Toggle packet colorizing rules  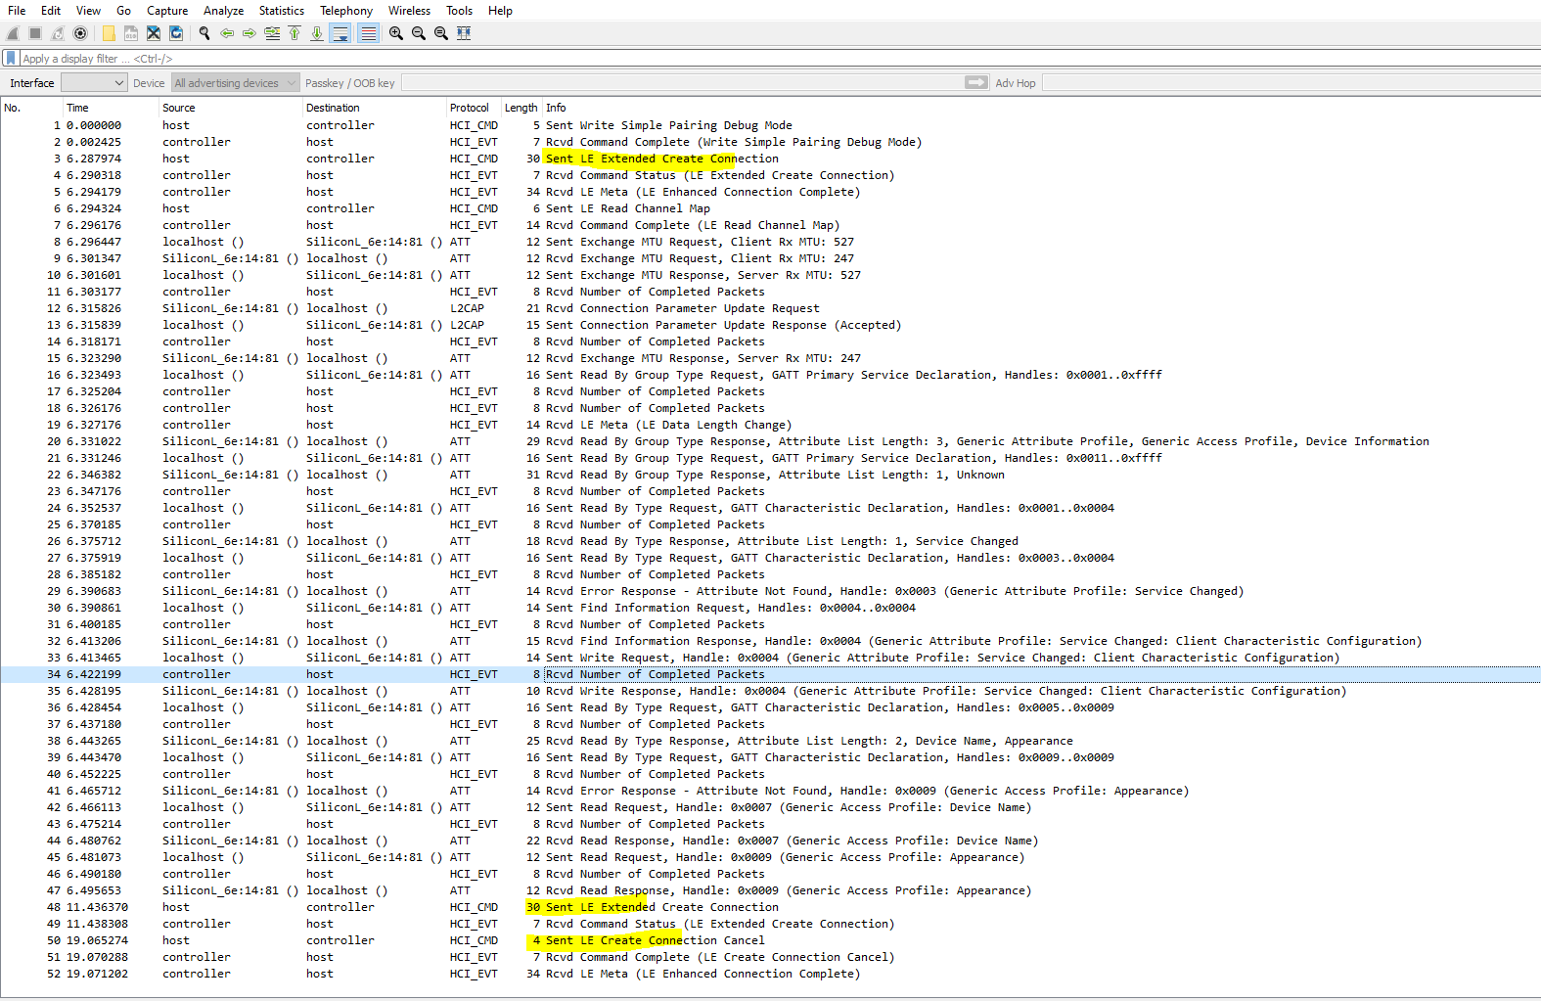(368, 33)
